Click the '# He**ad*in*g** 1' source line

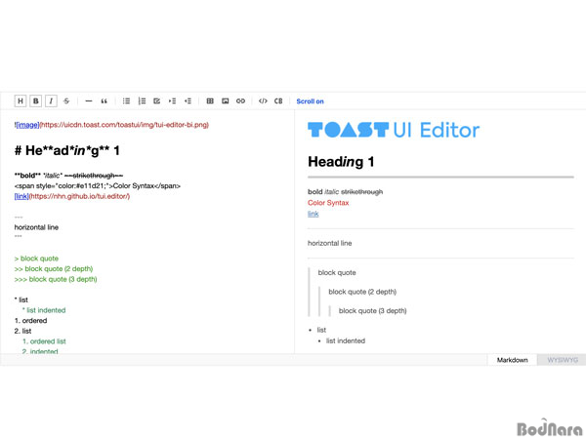66,150
